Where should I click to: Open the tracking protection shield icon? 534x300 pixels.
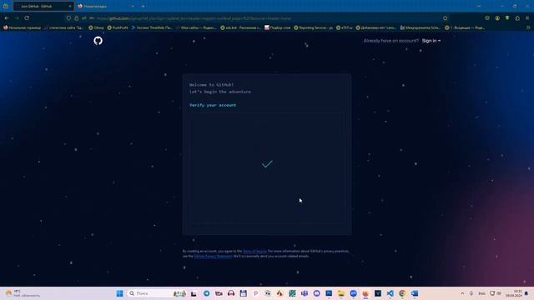pyautogui.click(x=68, y=18)
